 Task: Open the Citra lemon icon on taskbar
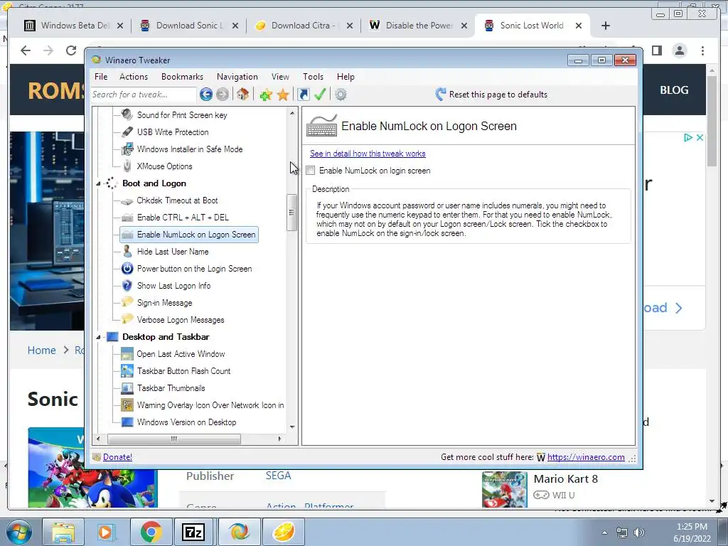[284, 532]
